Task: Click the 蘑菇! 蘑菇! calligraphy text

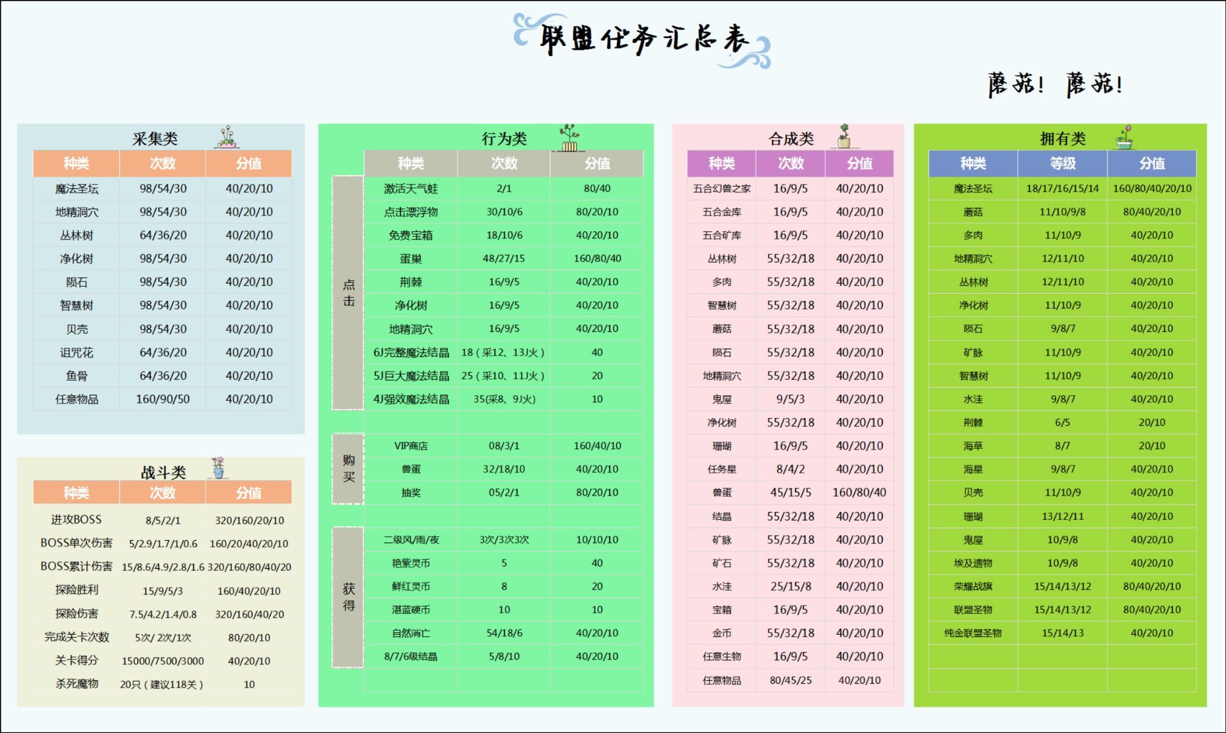Action: point(1055,84)
